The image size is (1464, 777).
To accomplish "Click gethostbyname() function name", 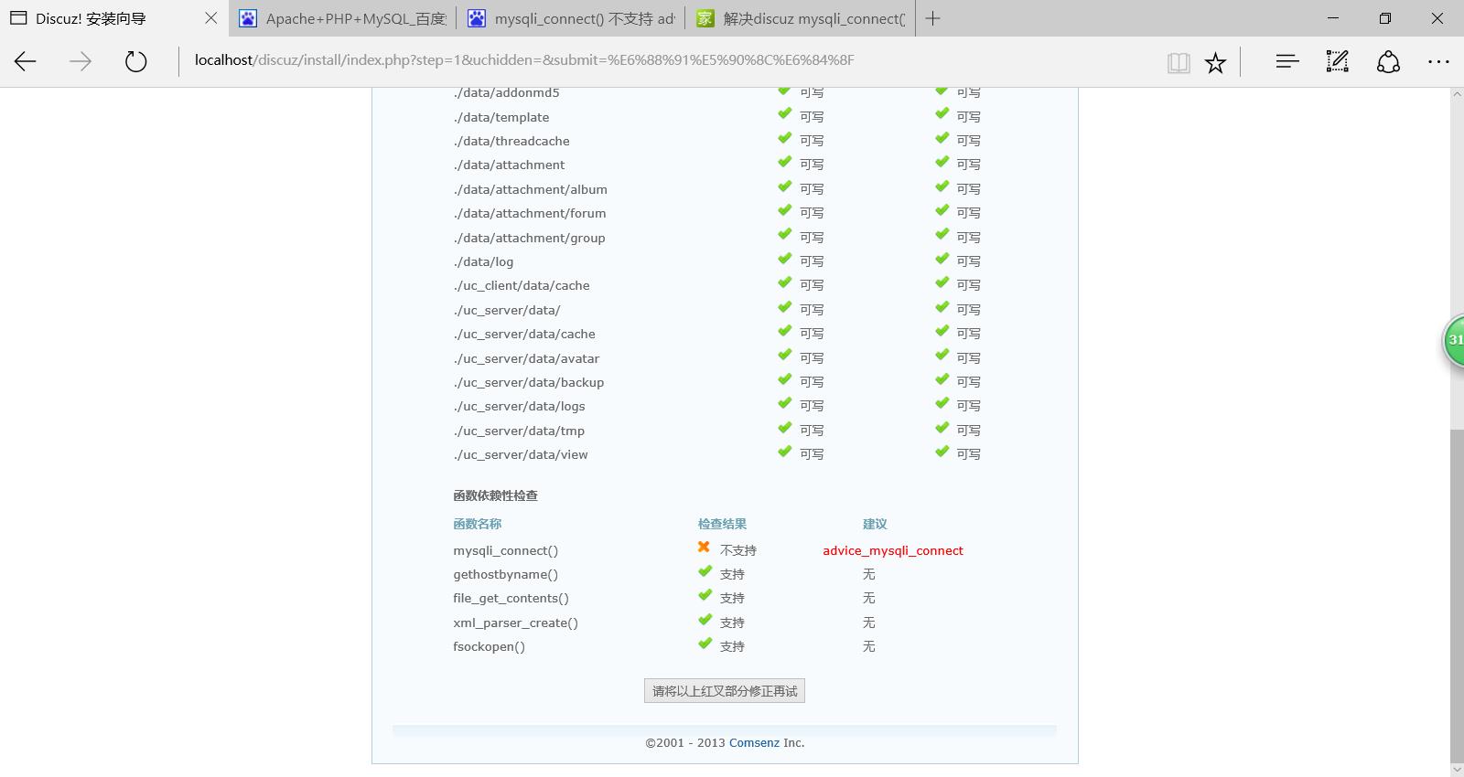I will click(505, 574).
